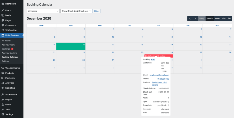Click the highlighted green day 16 cell
Viewport: 234px width, 118px height.
(x=71, y=47)
